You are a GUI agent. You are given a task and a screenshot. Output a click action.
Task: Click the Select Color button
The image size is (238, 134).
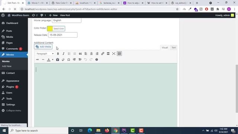point(59,29)
